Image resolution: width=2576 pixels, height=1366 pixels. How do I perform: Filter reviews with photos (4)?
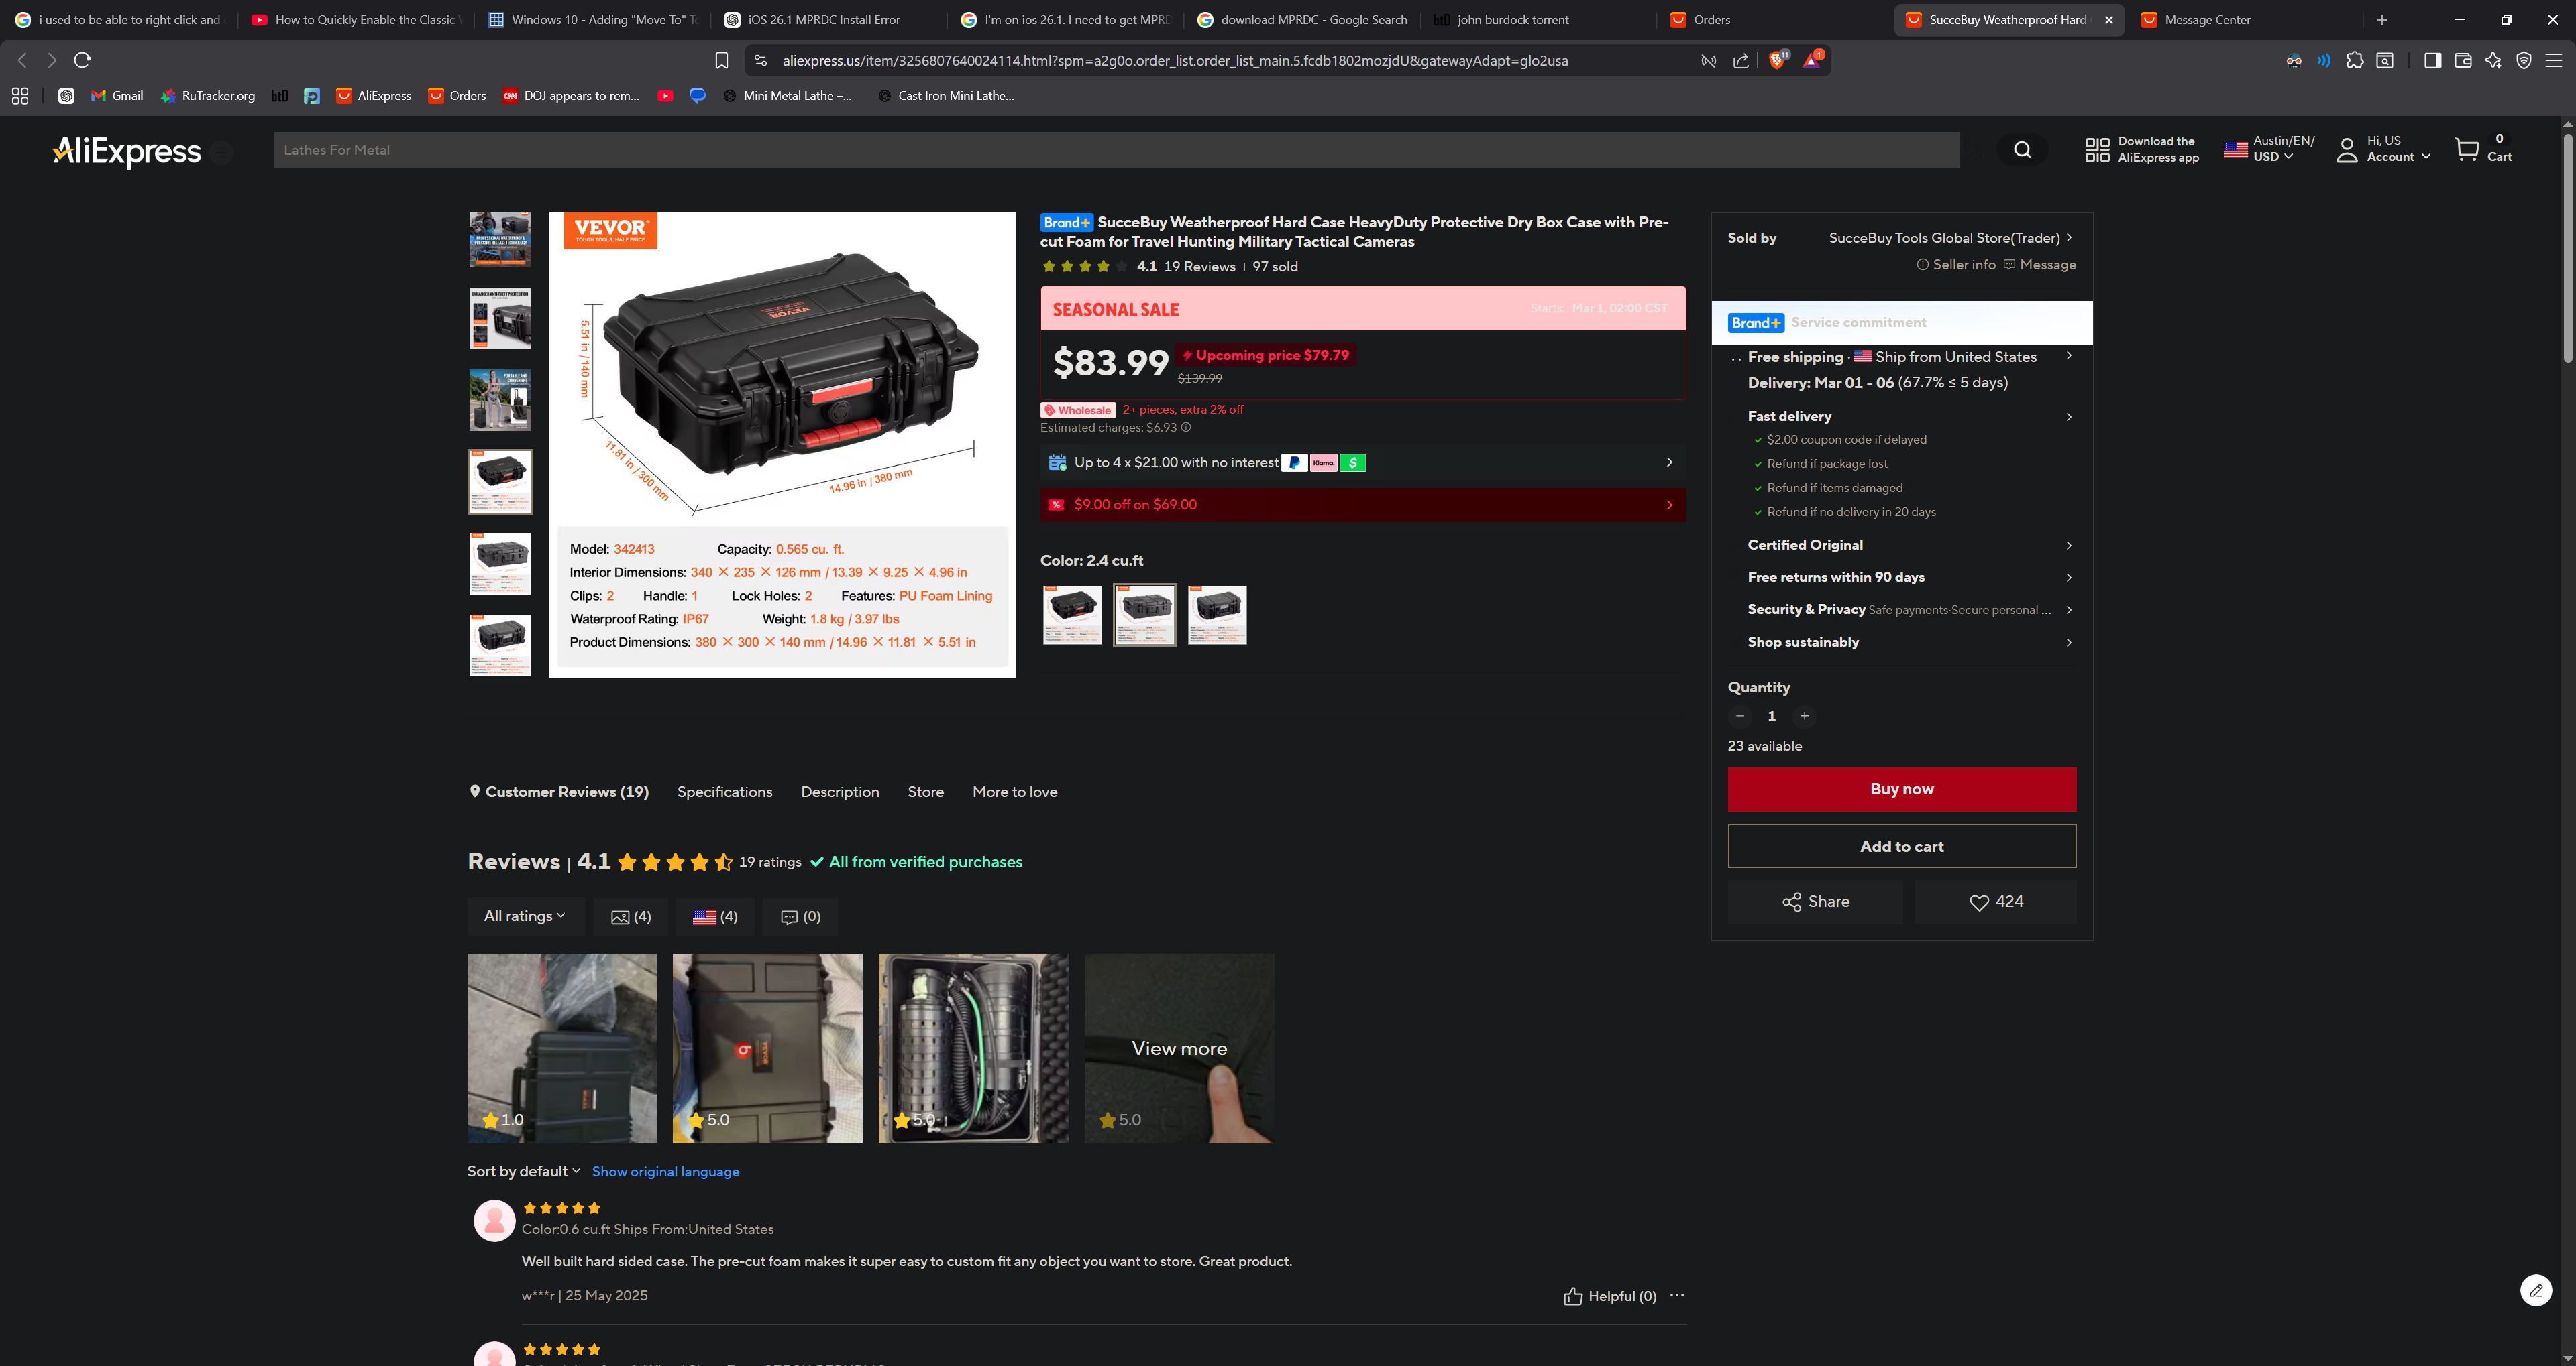click(x=630, y=916)
